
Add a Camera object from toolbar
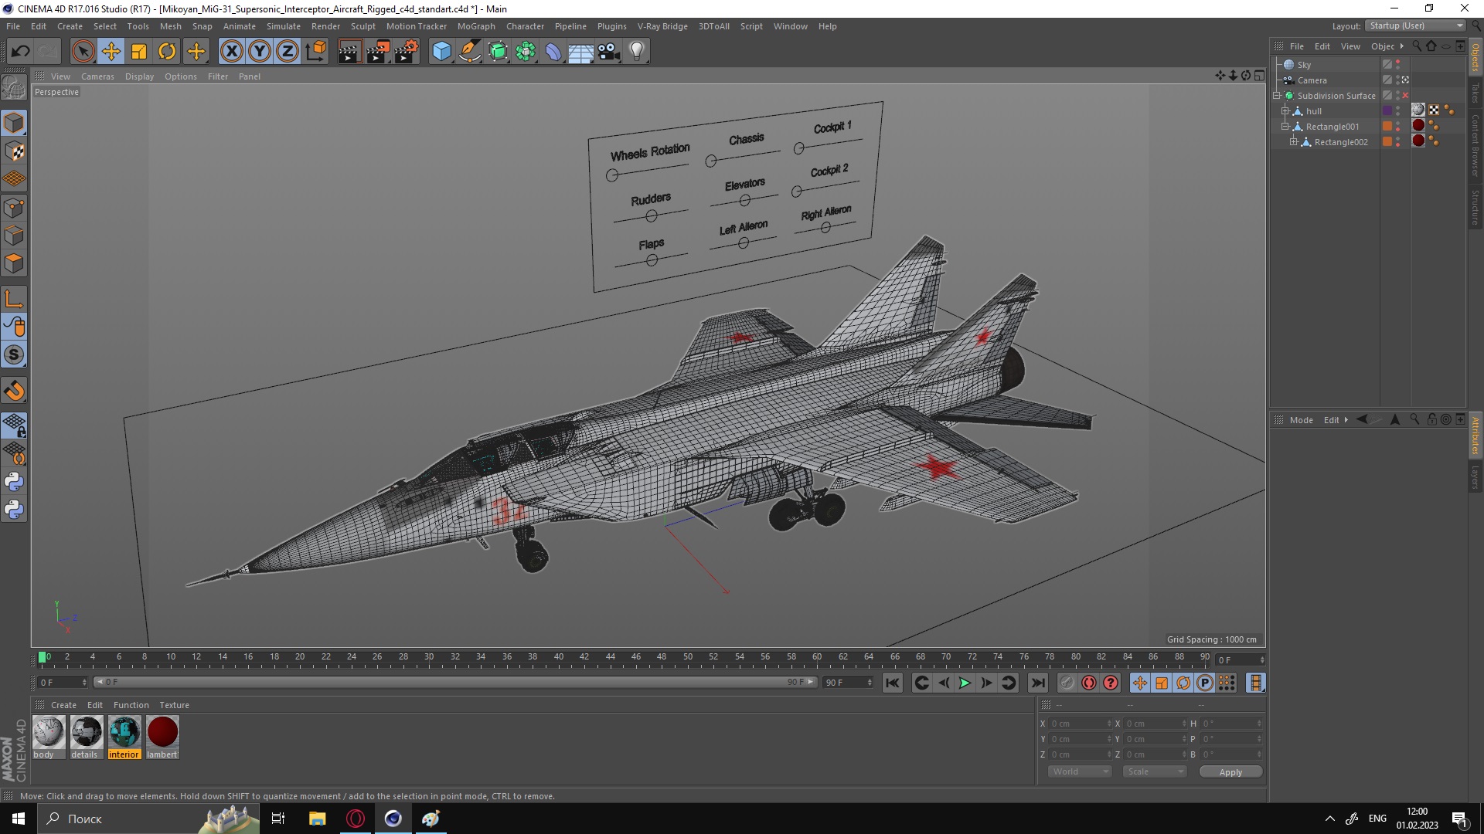pos(609,52)
